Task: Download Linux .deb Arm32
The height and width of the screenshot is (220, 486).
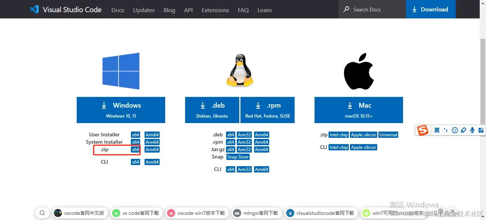Action: click(244, 135)
